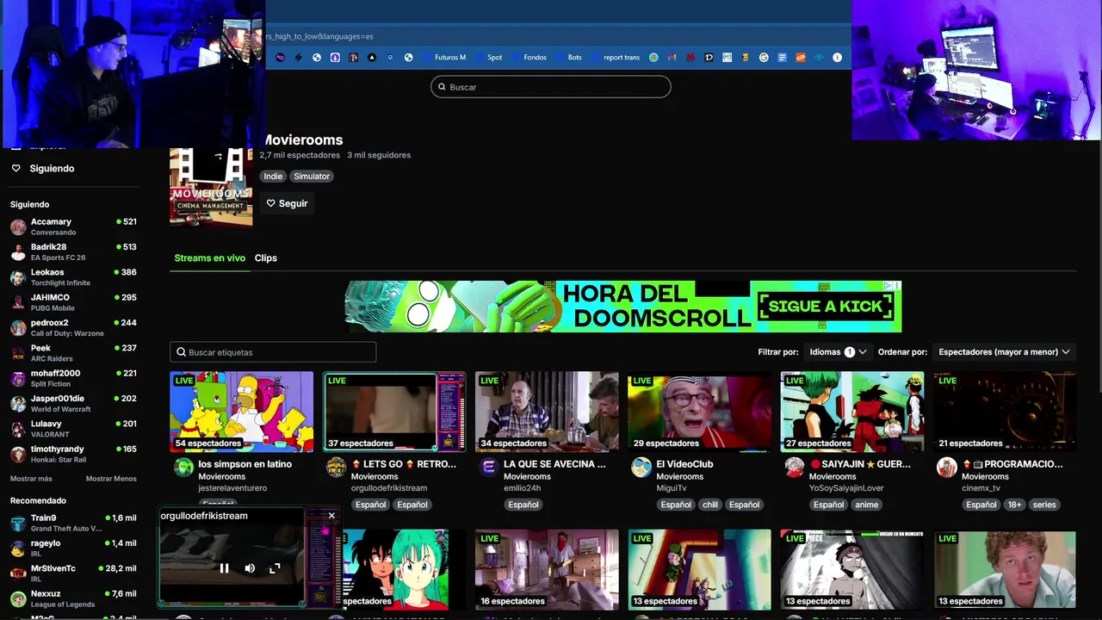The width and height of the screenshot is (1102, 620).
Task: Focus the Buscar search field
Action: click(x=551, y=87)
